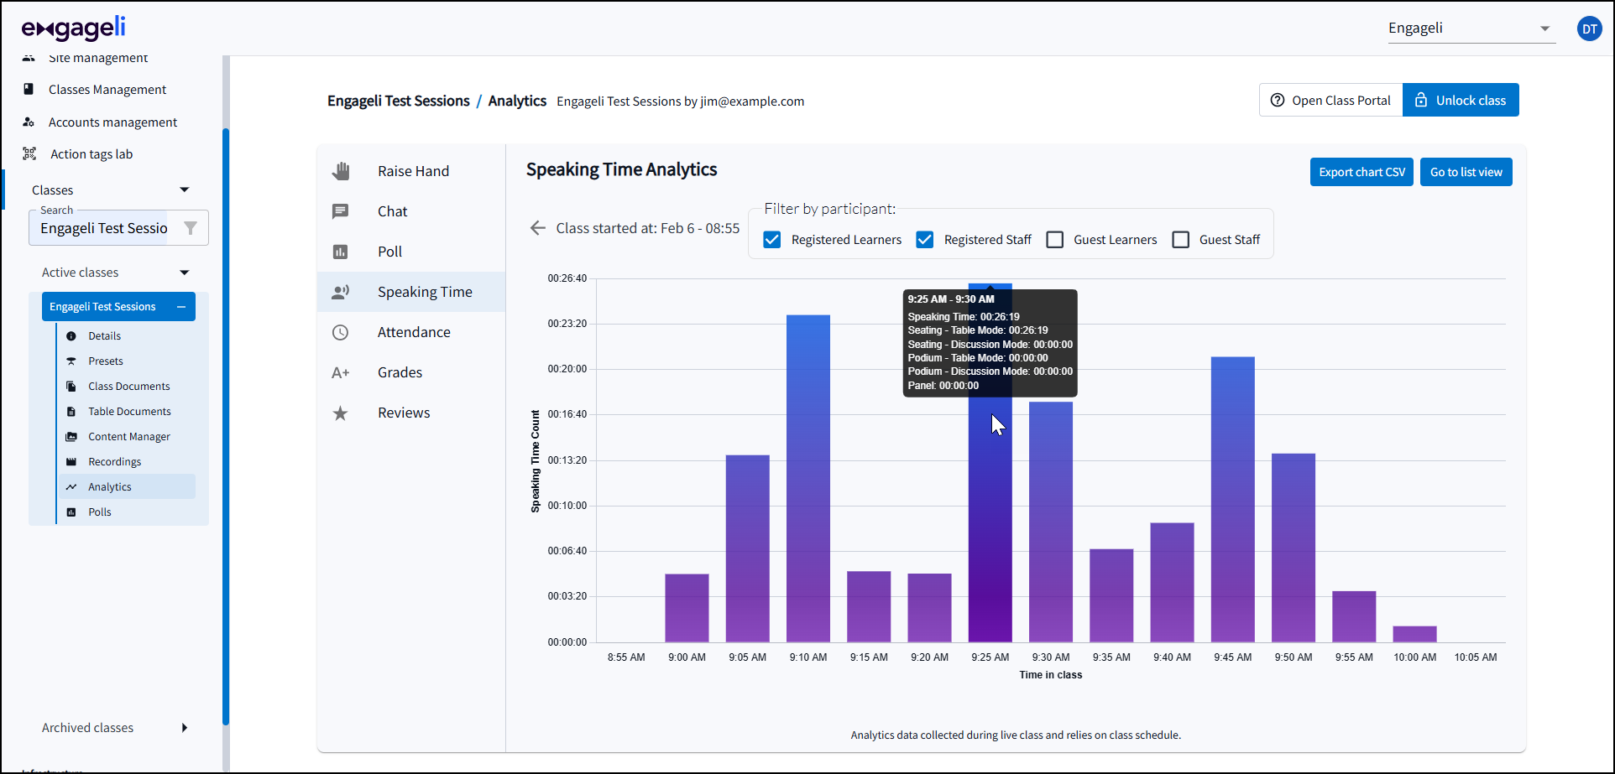Click the Presets podium icon

[x=71, y=361]
